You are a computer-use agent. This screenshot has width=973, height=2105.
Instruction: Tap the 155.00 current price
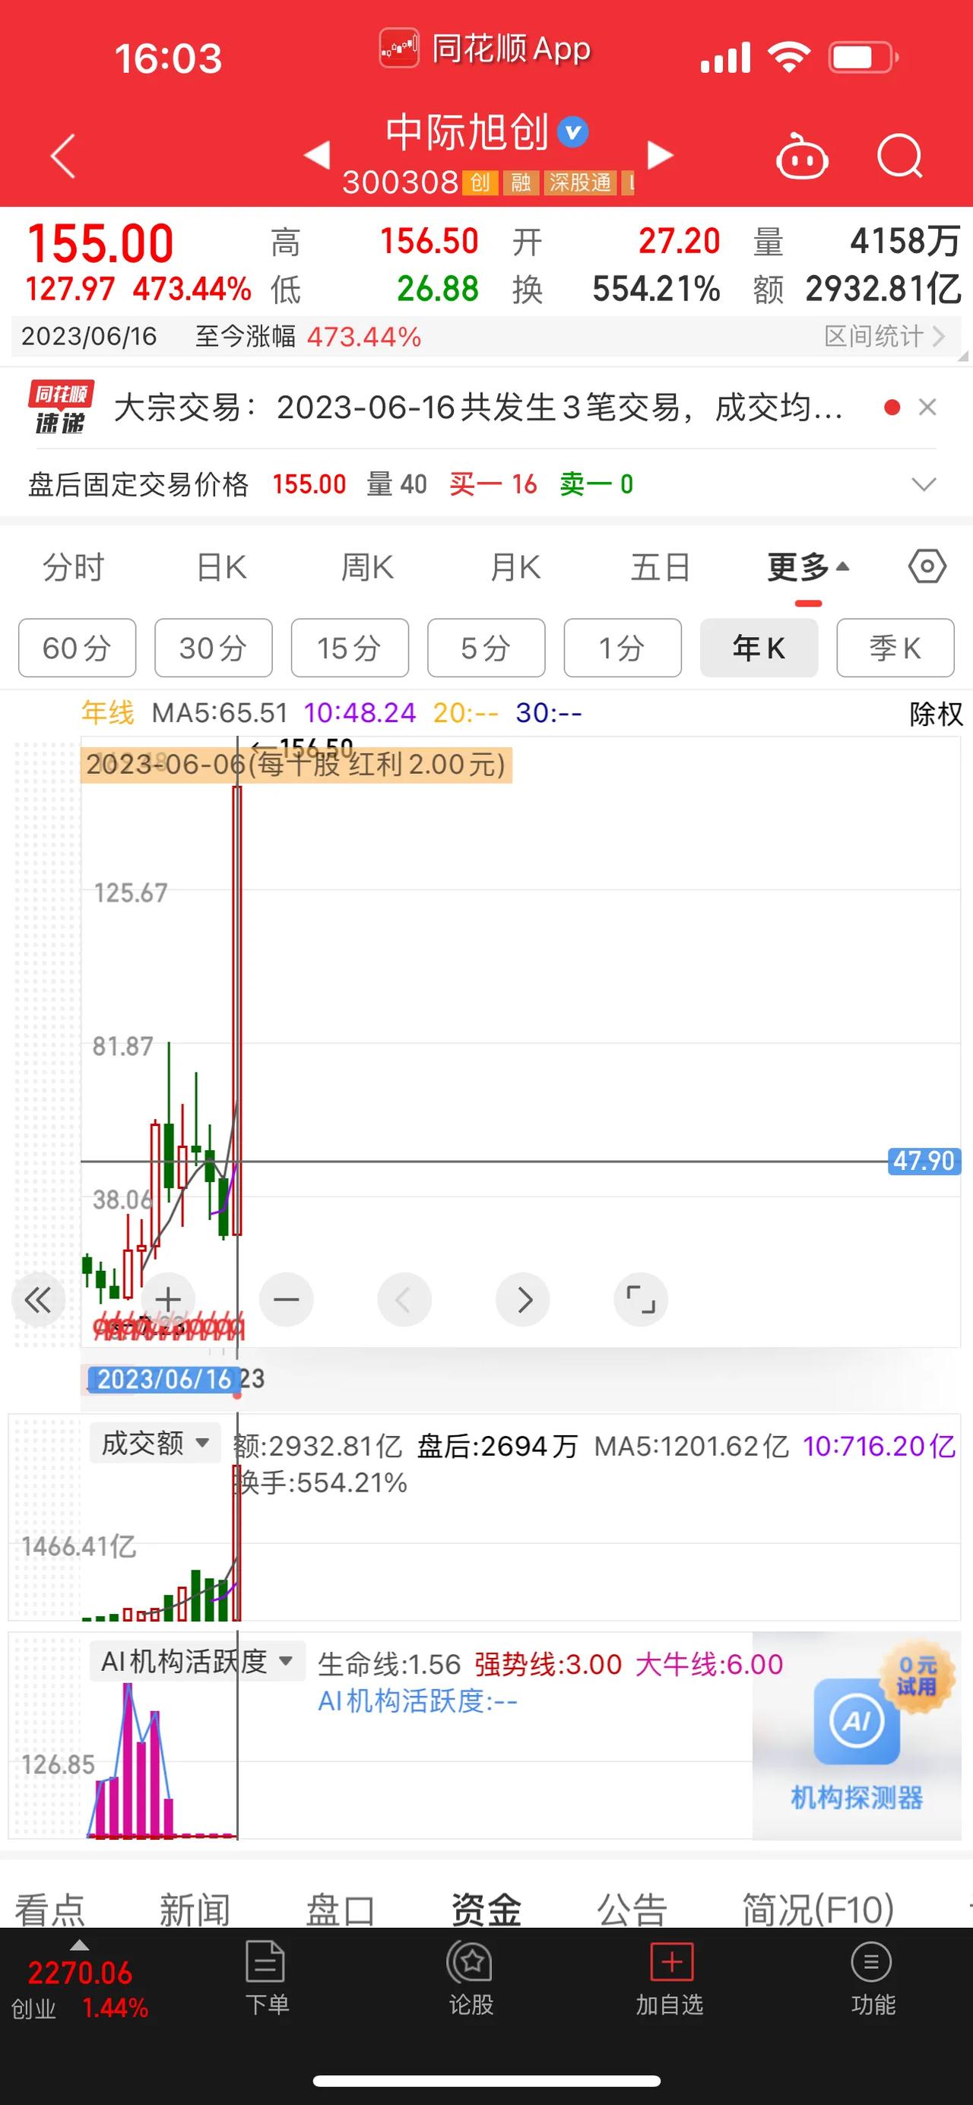pos(100,243)
